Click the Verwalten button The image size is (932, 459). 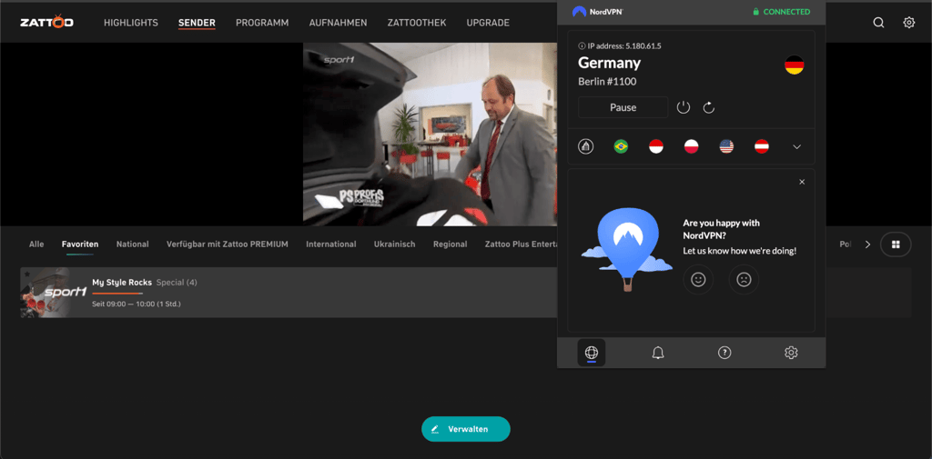tap(466, 429)
